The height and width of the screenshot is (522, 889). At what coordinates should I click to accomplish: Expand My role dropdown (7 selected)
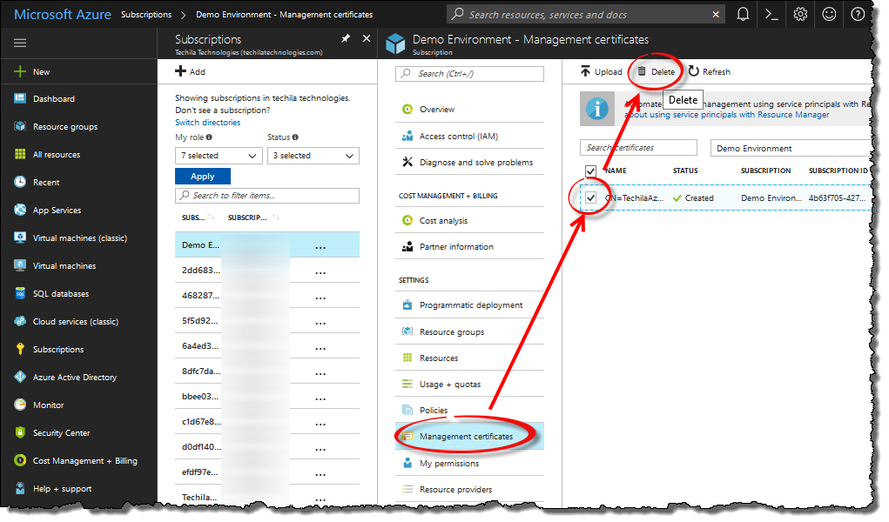click(219, 156)
